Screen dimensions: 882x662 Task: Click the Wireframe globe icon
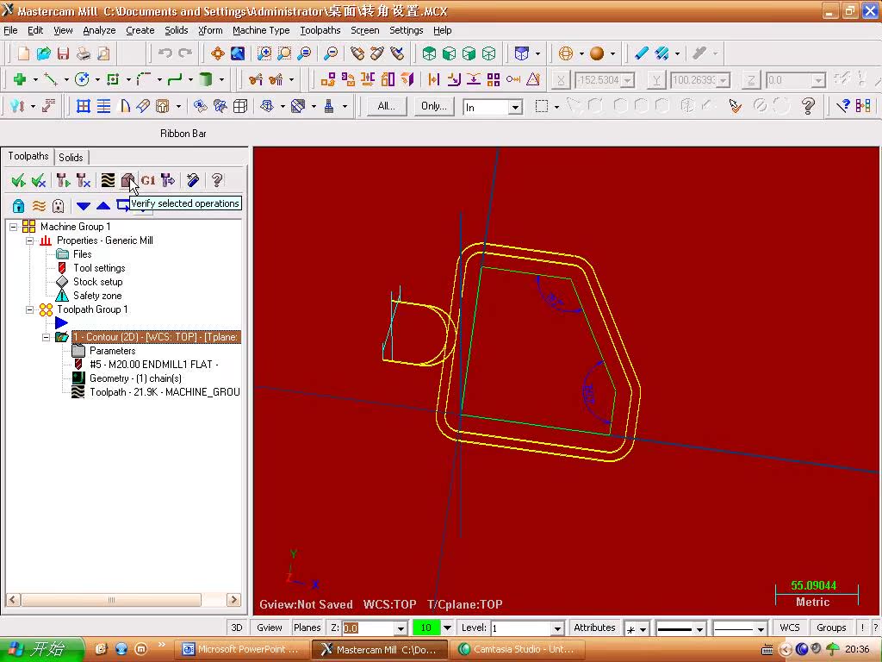point(566,53)
